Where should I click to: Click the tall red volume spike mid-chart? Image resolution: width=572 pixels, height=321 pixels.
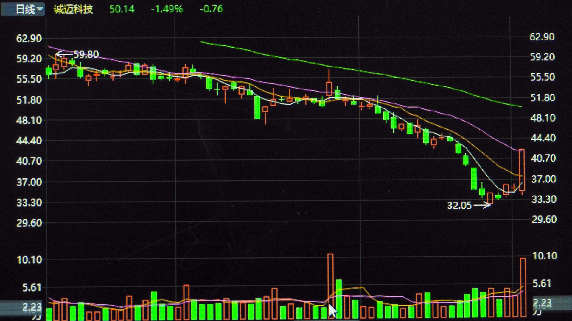(330, 276)
